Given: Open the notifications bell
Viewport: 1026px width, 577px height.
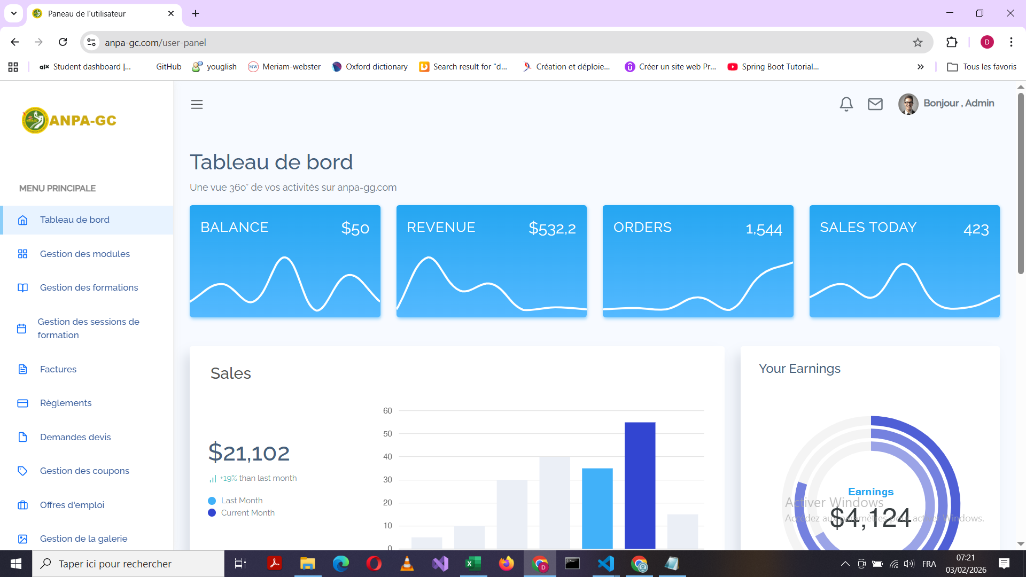Looking at the screenshot, I should click(846, 104).
